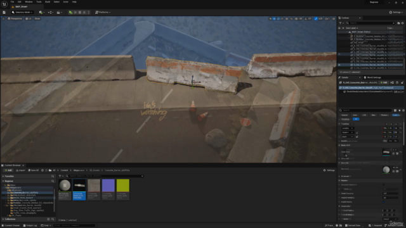Click the Unreal Engine logo icon
This screenshot has width=406, height=228.
pos(4,4)
